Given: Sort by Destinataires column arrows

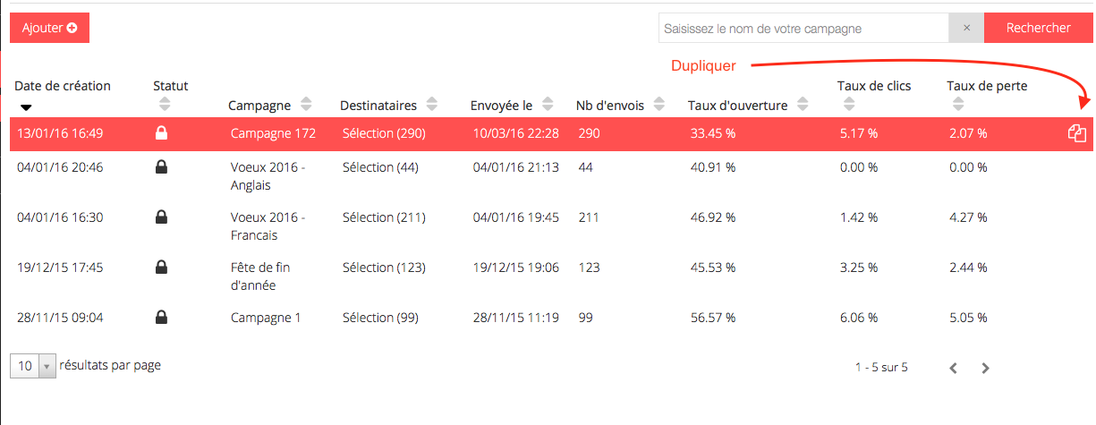Looking at the screenshot, I should (432, 105).
